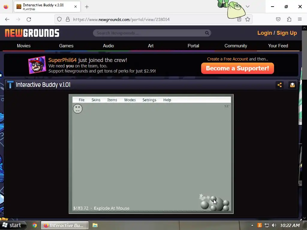Click the site security padlock icon
Image resolution: width=307 pixels, height=230 pixels.
pos(68,19)
